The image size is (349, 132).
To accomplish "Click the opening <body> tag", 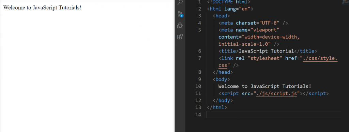I will coord(221,79).
